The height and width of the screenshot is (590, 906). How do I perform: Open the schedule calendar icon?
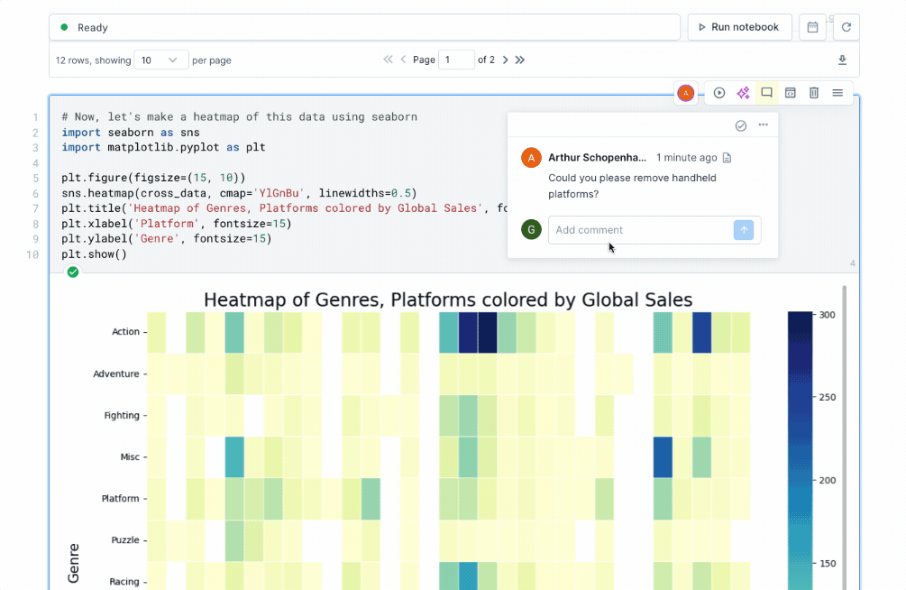812,27
